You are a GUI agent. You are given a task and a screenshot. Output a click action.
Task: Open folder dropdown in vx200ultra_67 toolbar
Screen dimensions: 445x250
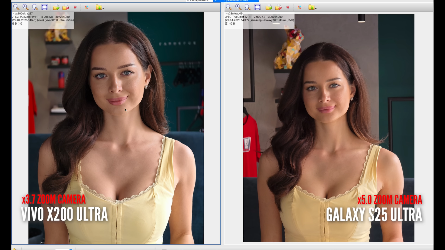[x=100, y=7]
